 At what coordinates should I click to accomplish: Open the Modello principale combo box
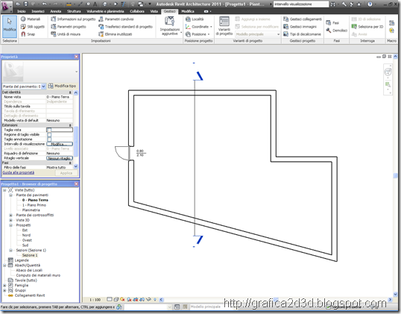257,34
